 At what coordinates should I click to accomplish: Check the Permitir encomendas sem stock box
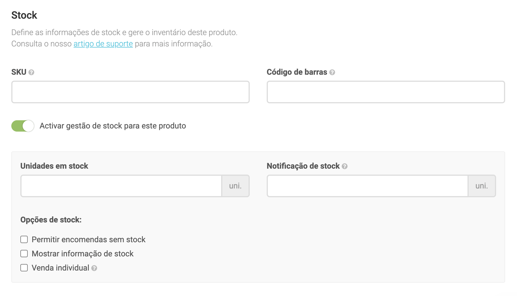[x=24, y=240]
